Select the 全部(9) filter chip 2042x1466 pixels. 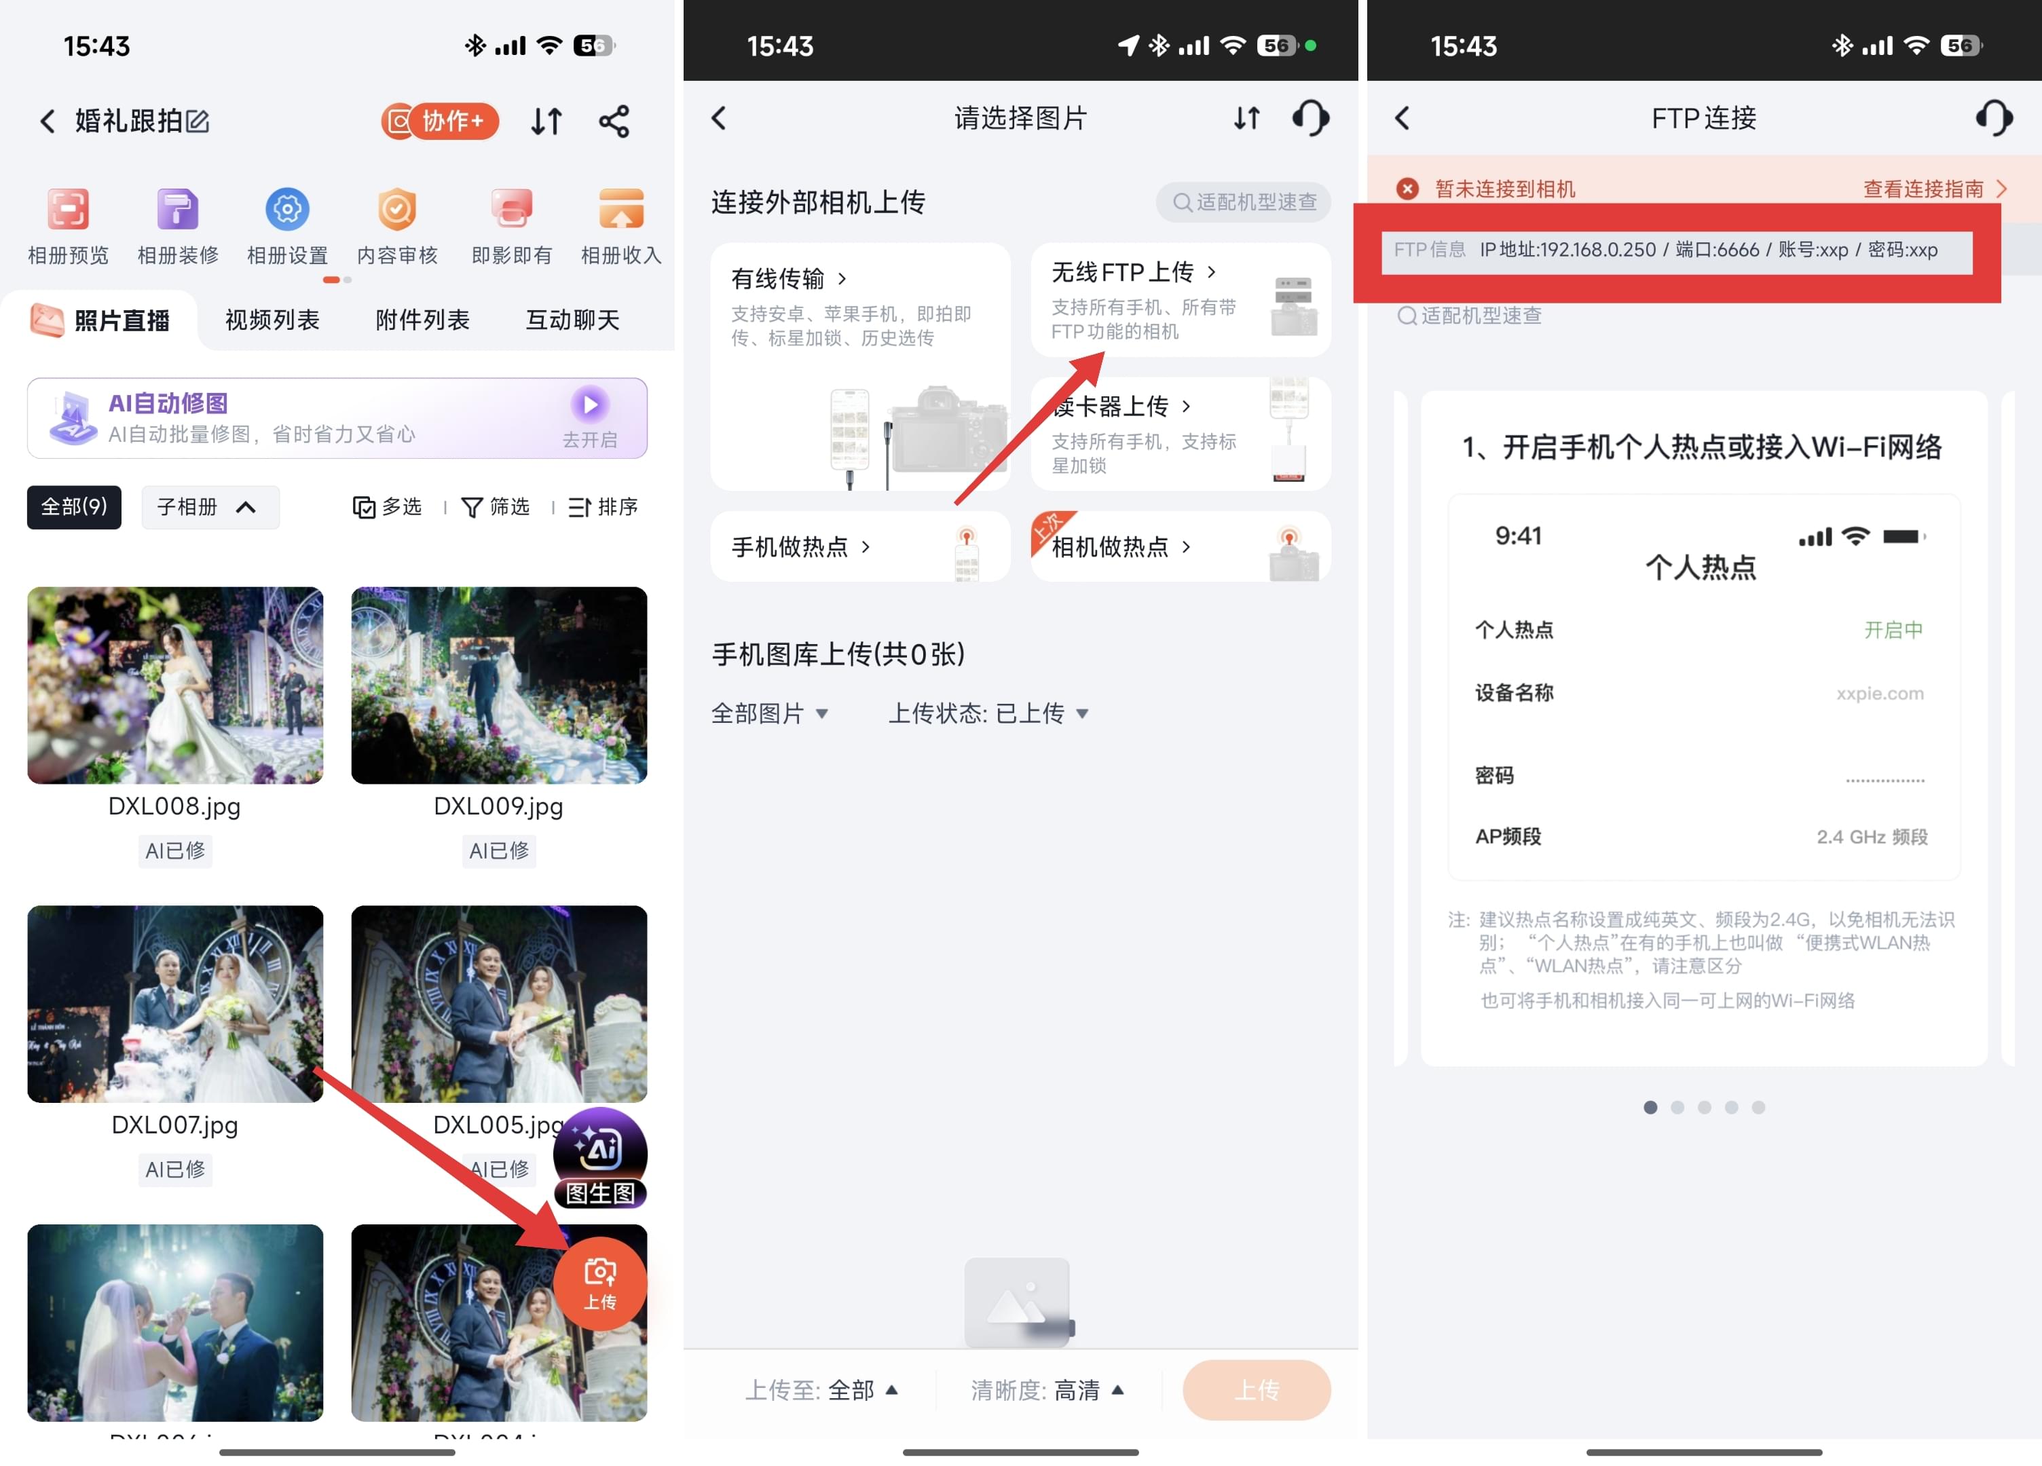tap(74, 507)
